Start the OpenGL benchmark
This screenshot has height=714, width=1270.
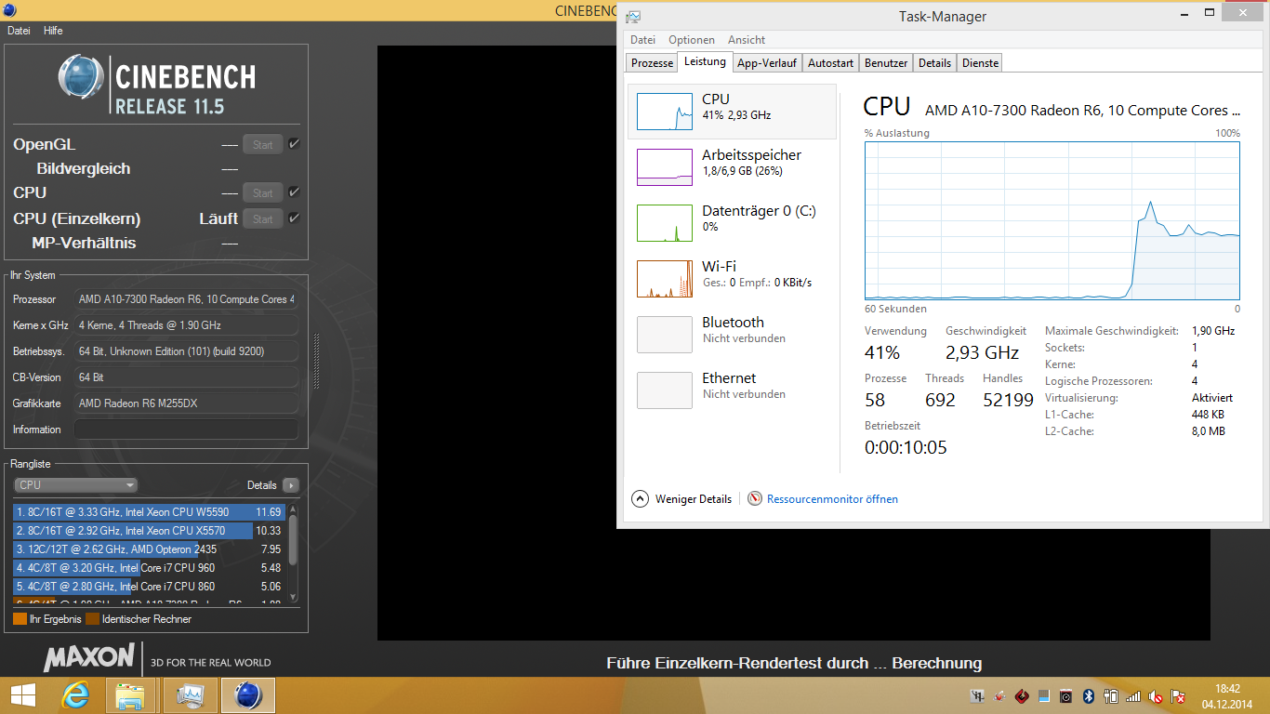[x=263, y=144]
